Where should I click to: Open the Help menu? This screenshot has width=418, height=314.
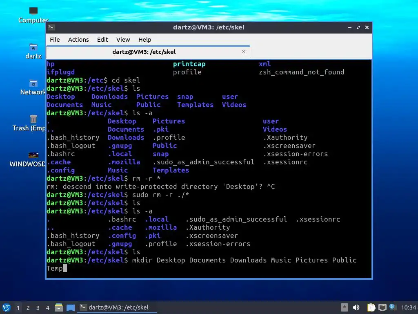click(145, 40)
